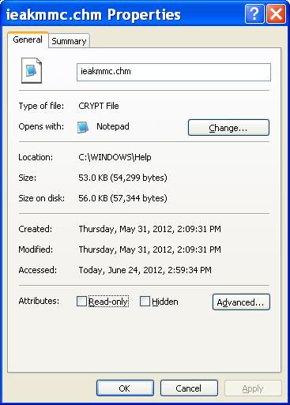Screen dimensions: 290x405
Task: Click the 56.0 KB size on disk value
Action: (x=122, y=198)
